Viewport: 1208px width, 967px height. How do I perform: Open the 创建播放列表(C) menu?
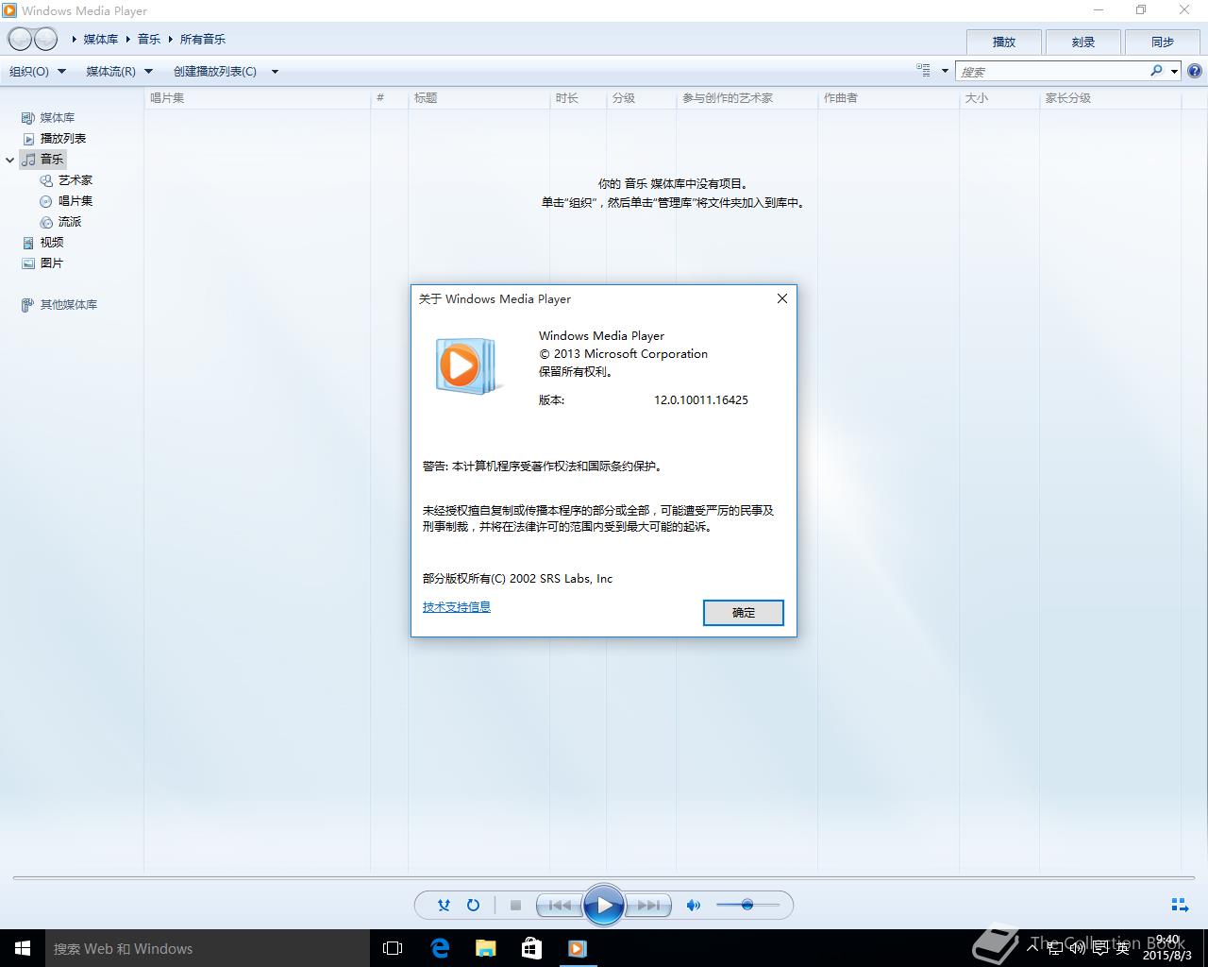(x=215, y=71)
